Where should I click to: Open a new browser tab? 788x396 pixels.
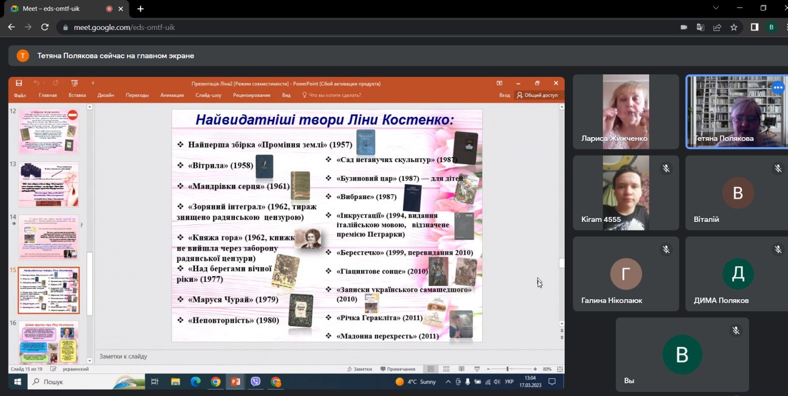pyautogui.click(x=140, y=9)
